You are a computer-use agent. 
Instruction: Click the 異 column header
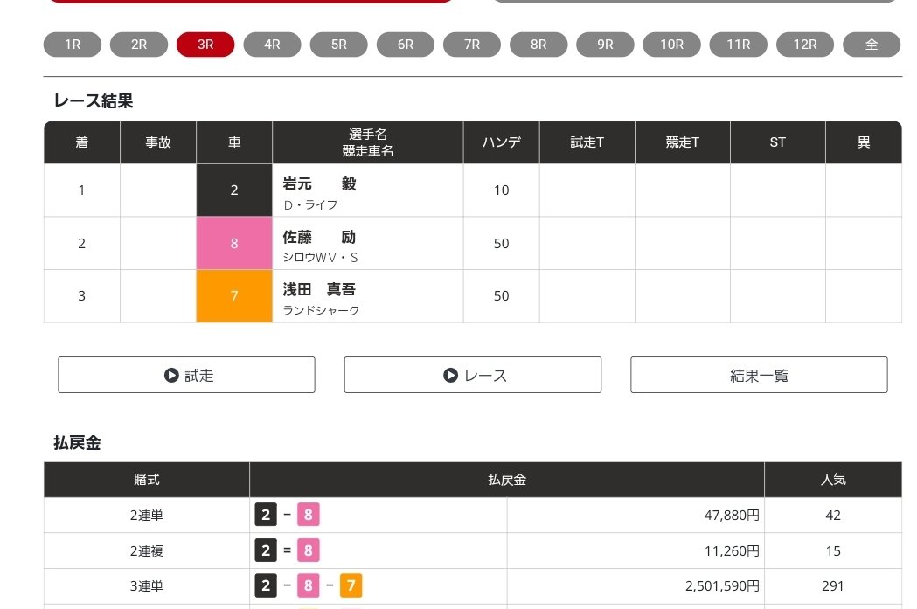864,142
